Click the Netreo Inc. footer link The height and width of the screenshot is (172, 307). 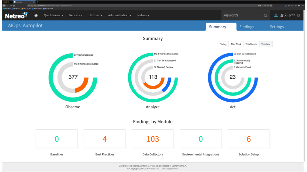click(154, 169)
